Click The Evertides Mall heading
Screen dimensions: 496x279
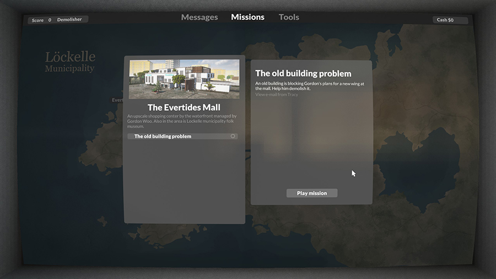click(184, 108)
